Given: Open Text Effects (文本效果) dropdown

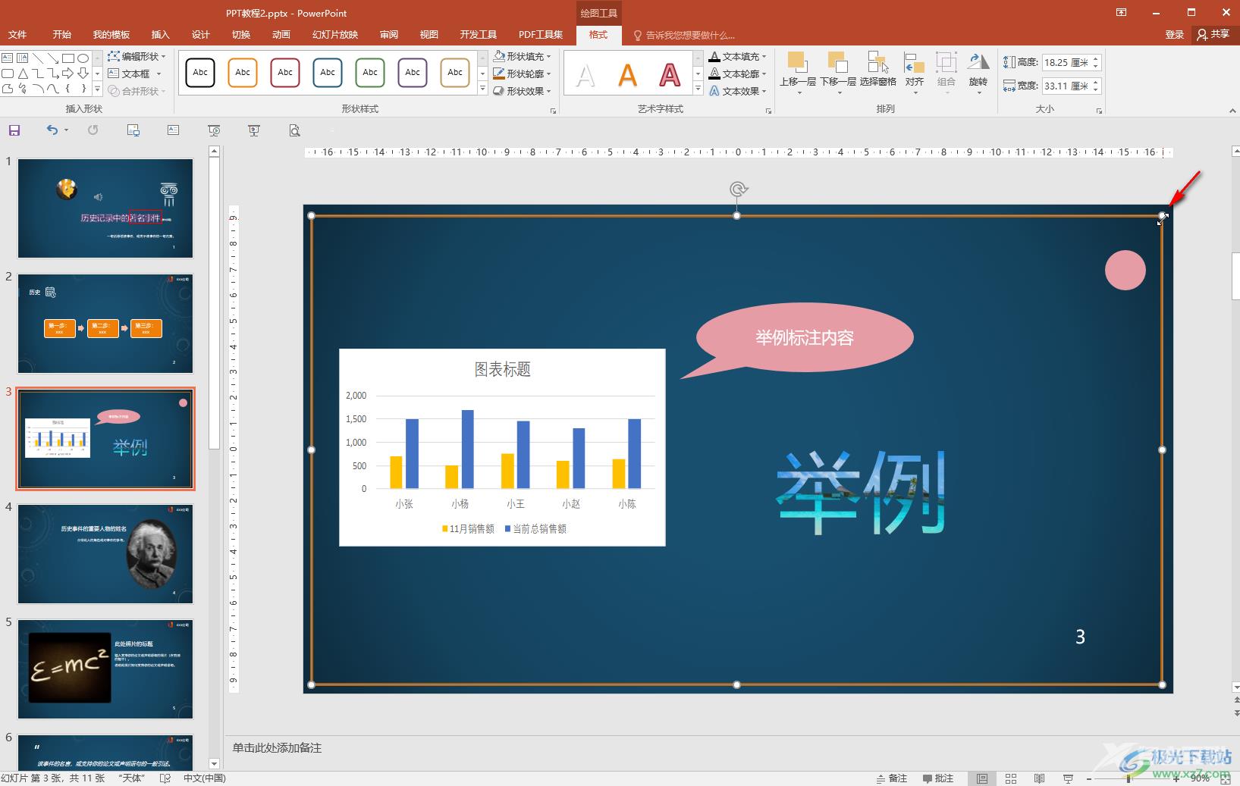Looking at the screenshot, I should [x=737, y=91].
